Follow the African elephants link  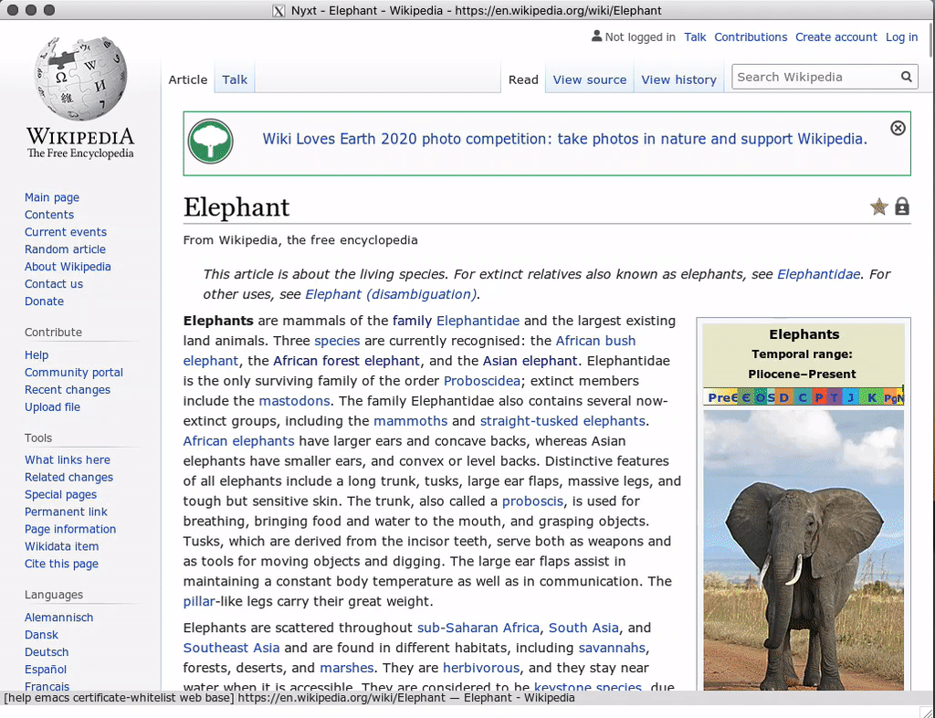tap(238, 441)
